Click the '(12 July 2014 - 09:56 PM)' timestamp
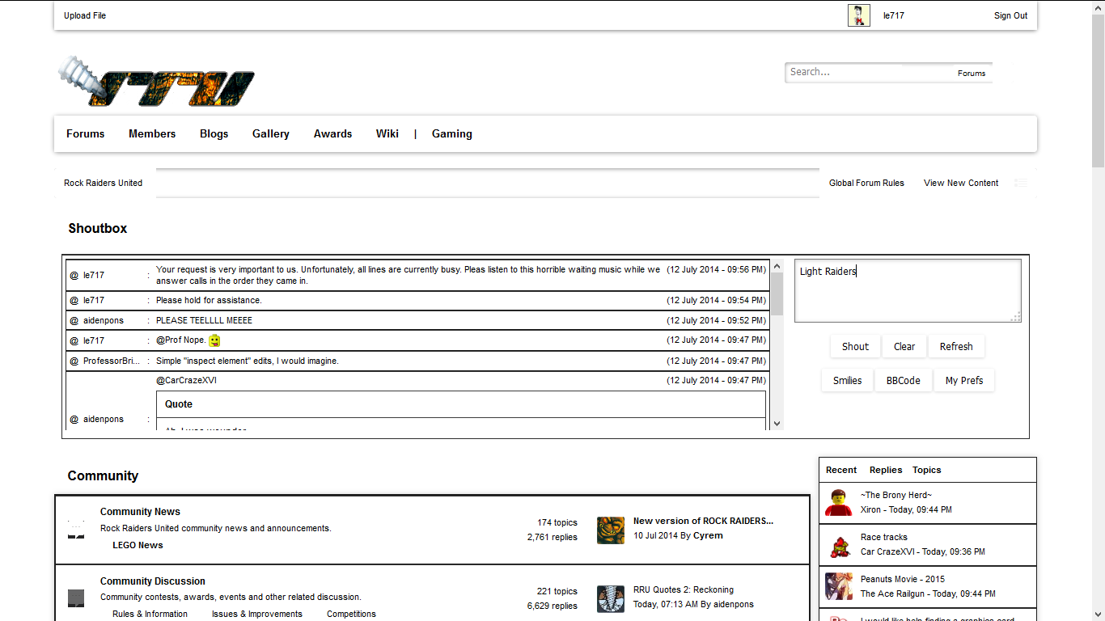Screen dimensions: 1105x621 coord(717,269)
